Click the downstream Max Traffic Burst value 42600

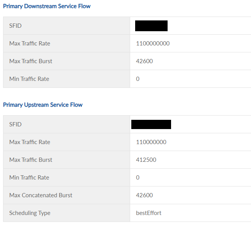(x=144, y=61)
